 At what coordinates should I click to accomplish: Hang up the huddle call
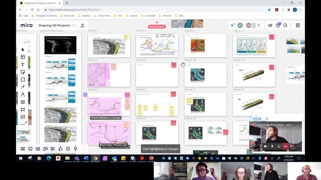tap(286, 146)
